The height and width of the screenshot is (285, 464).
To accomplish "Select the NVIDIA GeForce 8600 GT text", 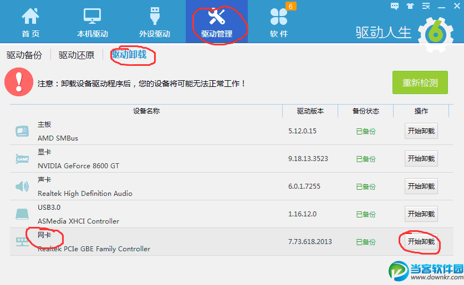I will coord(78,166).
